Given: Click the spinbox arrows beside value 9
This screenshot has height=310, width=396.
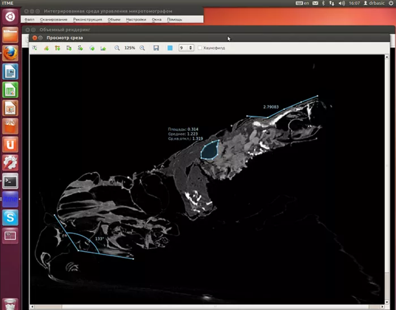Looking at the screenshot, I should 191,48.
